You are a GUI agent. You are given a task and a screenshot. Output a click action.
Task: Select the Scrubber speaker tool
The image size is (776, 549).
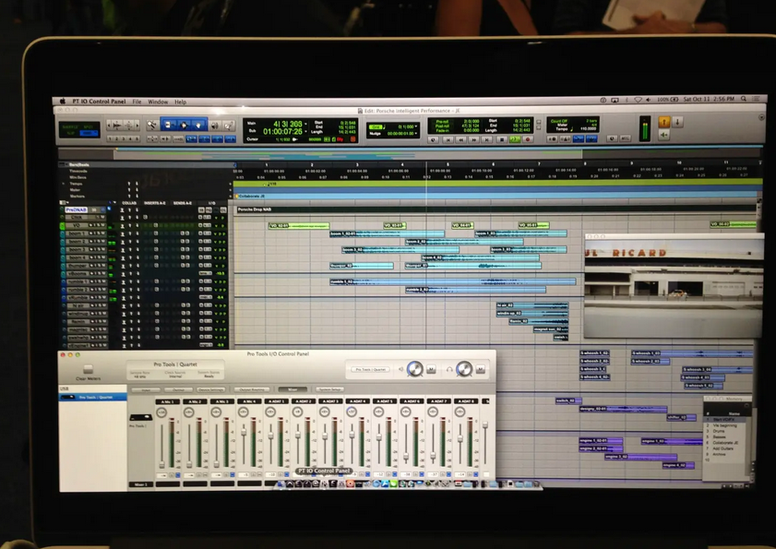[215, 125]
